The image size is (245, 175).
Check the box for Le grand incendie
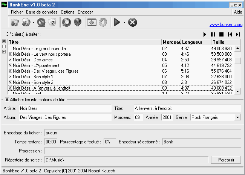[10, 49]
